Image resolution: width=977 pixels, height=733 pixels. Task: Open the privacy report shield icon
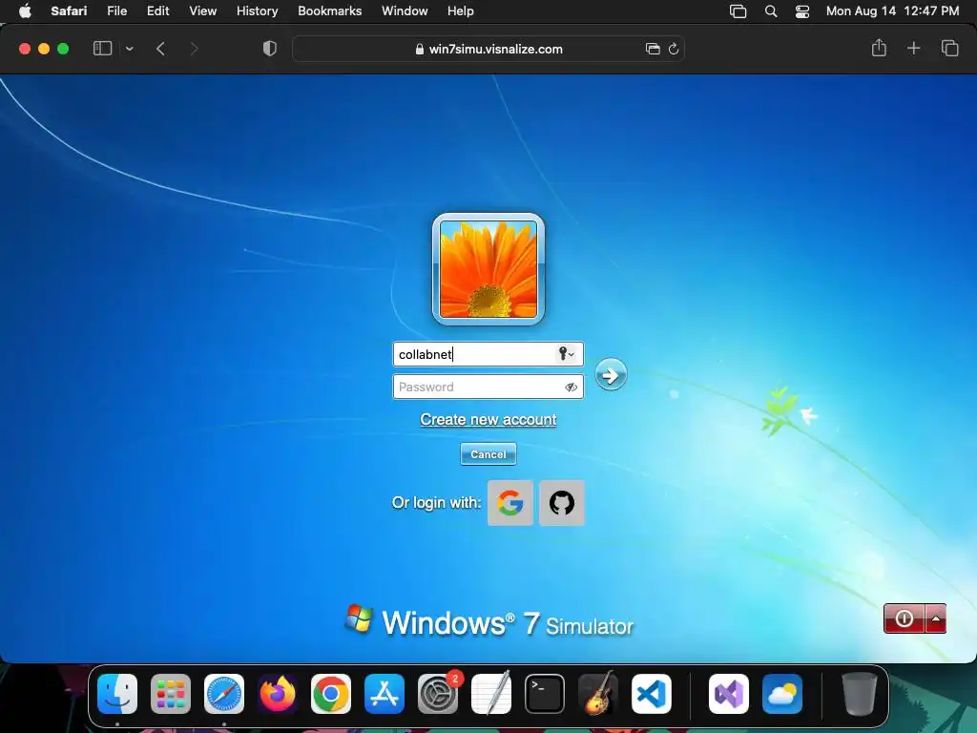click(269, 49)
